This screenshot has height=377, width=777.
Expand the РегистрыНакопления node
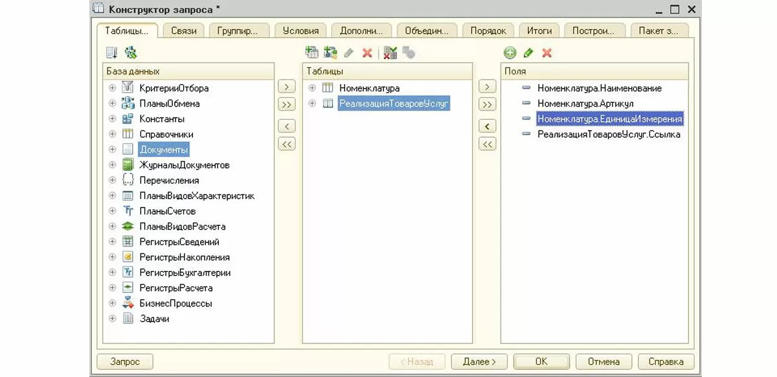click(112, 257)
